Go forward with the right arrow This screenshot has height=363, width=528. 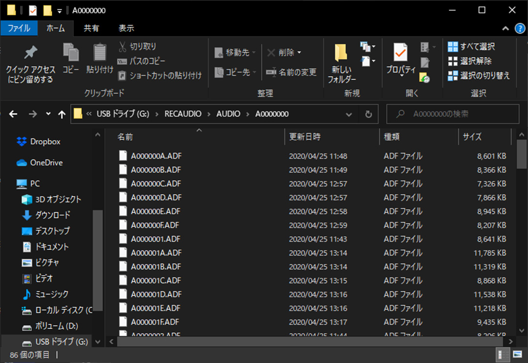pyautogui.click(x=33, y=114)
